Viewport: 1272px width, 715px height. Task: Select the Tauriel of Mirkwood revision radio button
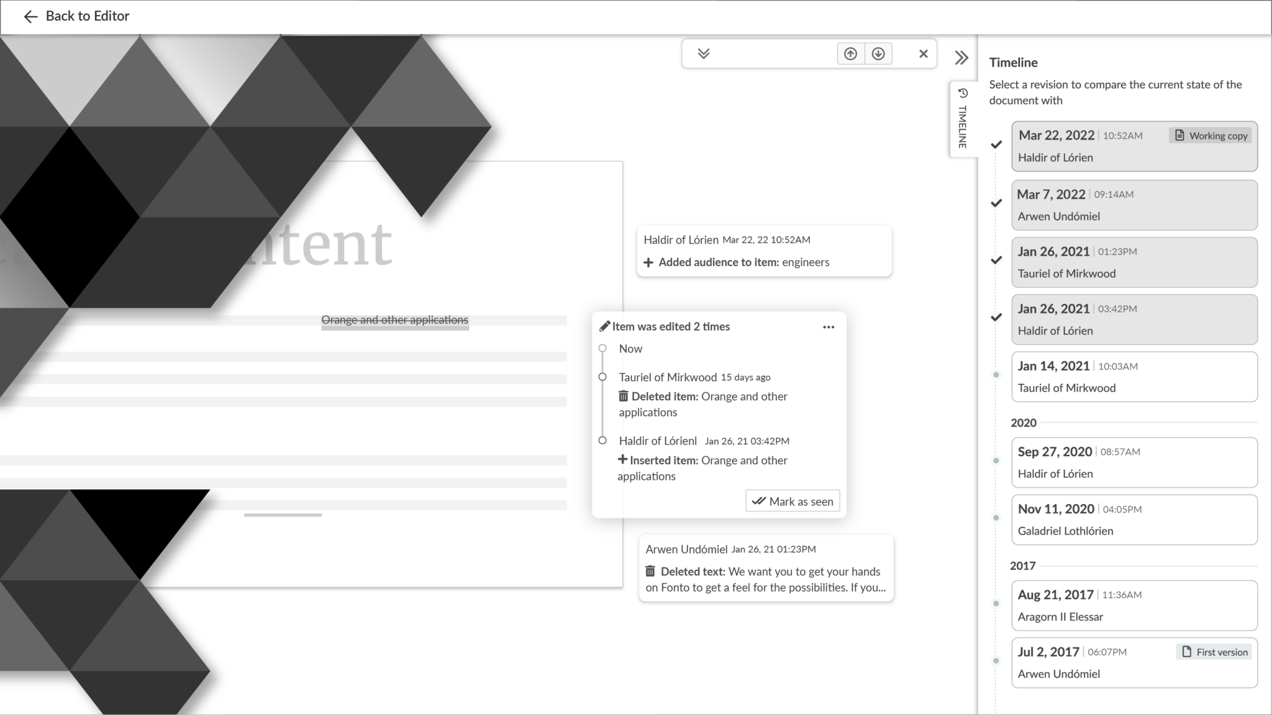click(603, 377)
